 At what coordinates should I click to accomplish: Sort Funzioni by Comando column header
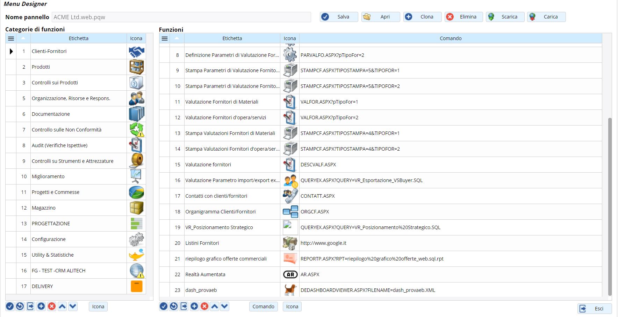[450, 38]
